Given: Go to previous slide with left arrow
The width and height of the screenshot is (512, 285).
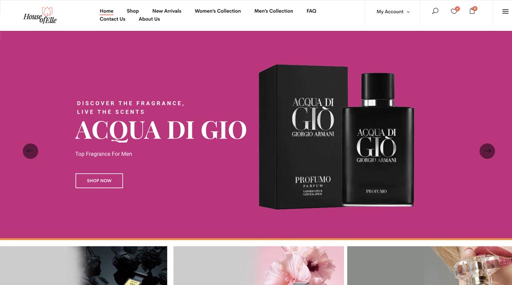Looking at the screenshot, I should [x=30, y=151].
